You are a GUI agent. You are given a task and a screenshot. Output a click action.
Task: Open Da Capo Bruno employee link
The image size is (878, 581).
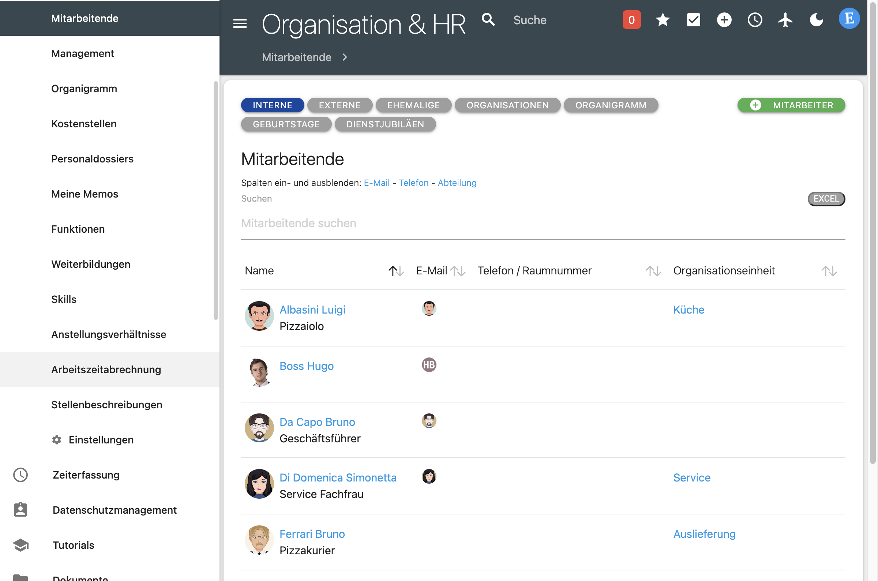tap(317, 422)
